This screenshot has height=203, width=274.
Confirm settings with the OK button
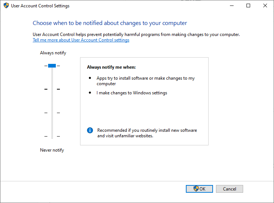(199, 189)
